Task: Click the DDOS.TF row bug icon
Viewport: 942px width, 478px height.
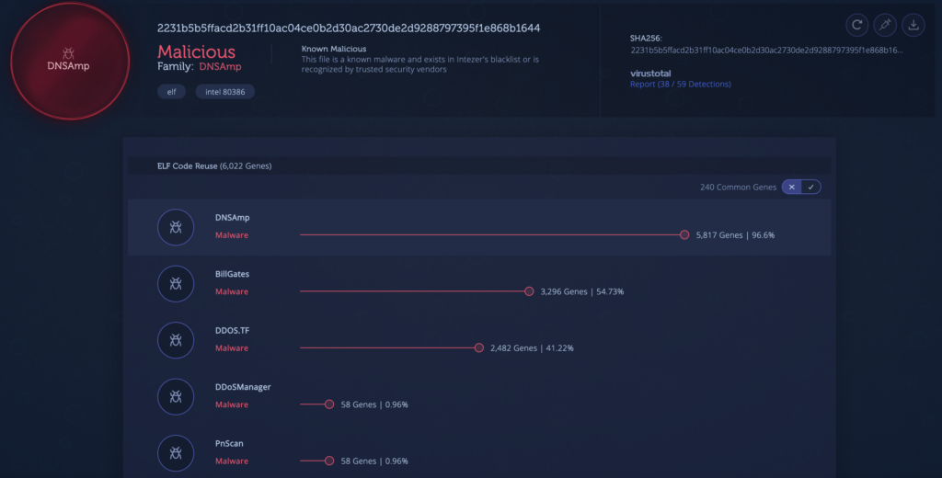Action: (176, 340)
